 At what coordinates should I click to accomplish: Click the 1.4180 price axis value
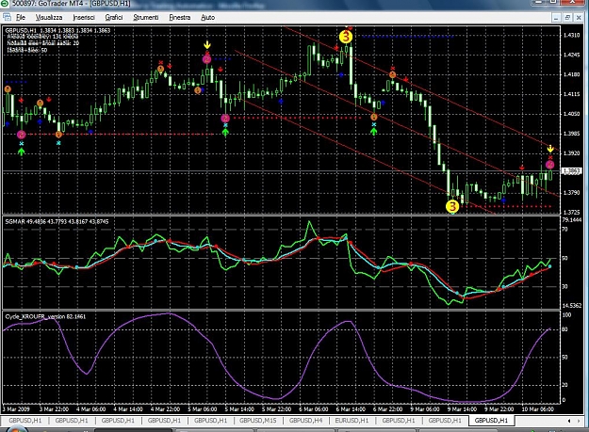tap(571, 74)
